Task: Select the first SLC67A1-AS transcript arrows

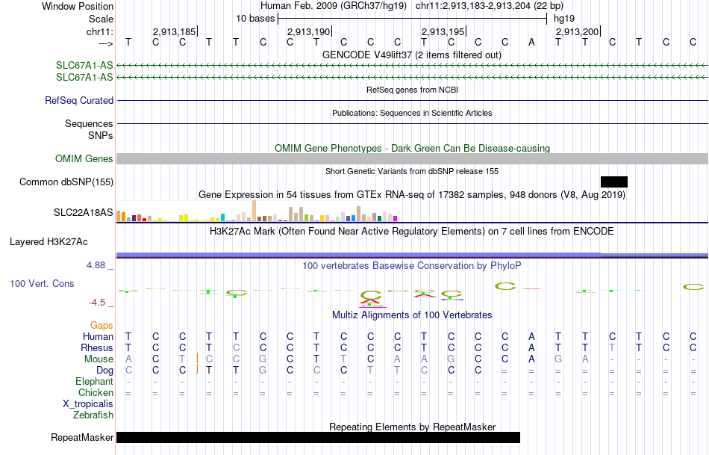Action: 413,66
